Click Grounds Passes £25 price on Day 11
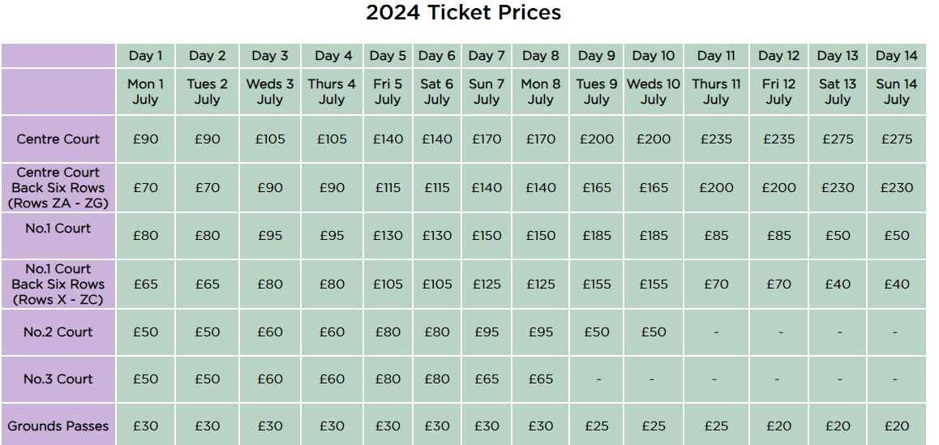Viewport: 939px width, 445px height. [716, 426]
